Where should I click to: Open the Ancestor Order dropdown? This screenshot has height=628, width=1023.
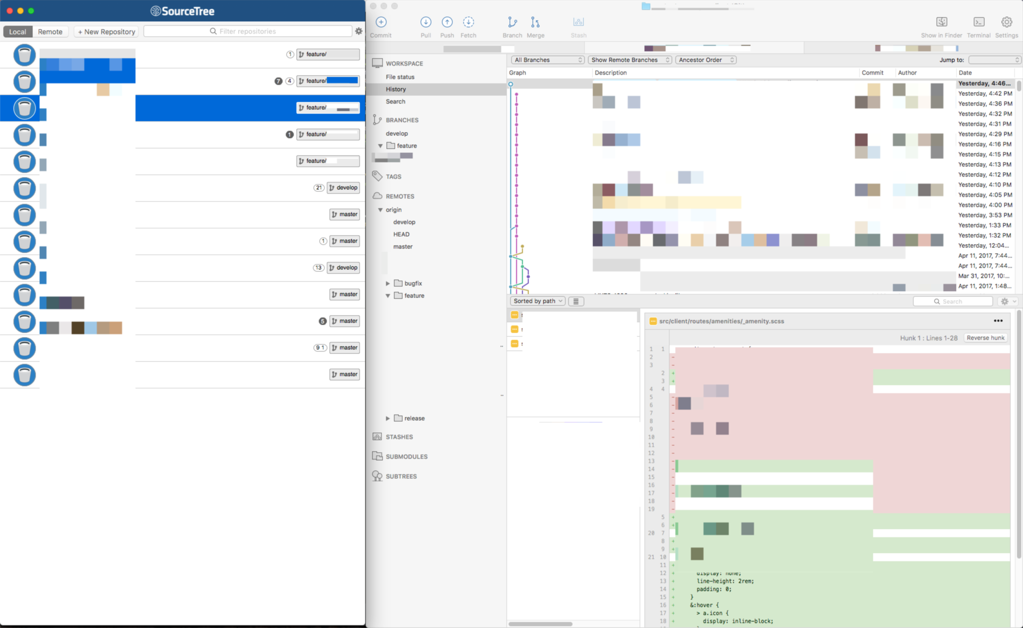[x=706, y=60]
